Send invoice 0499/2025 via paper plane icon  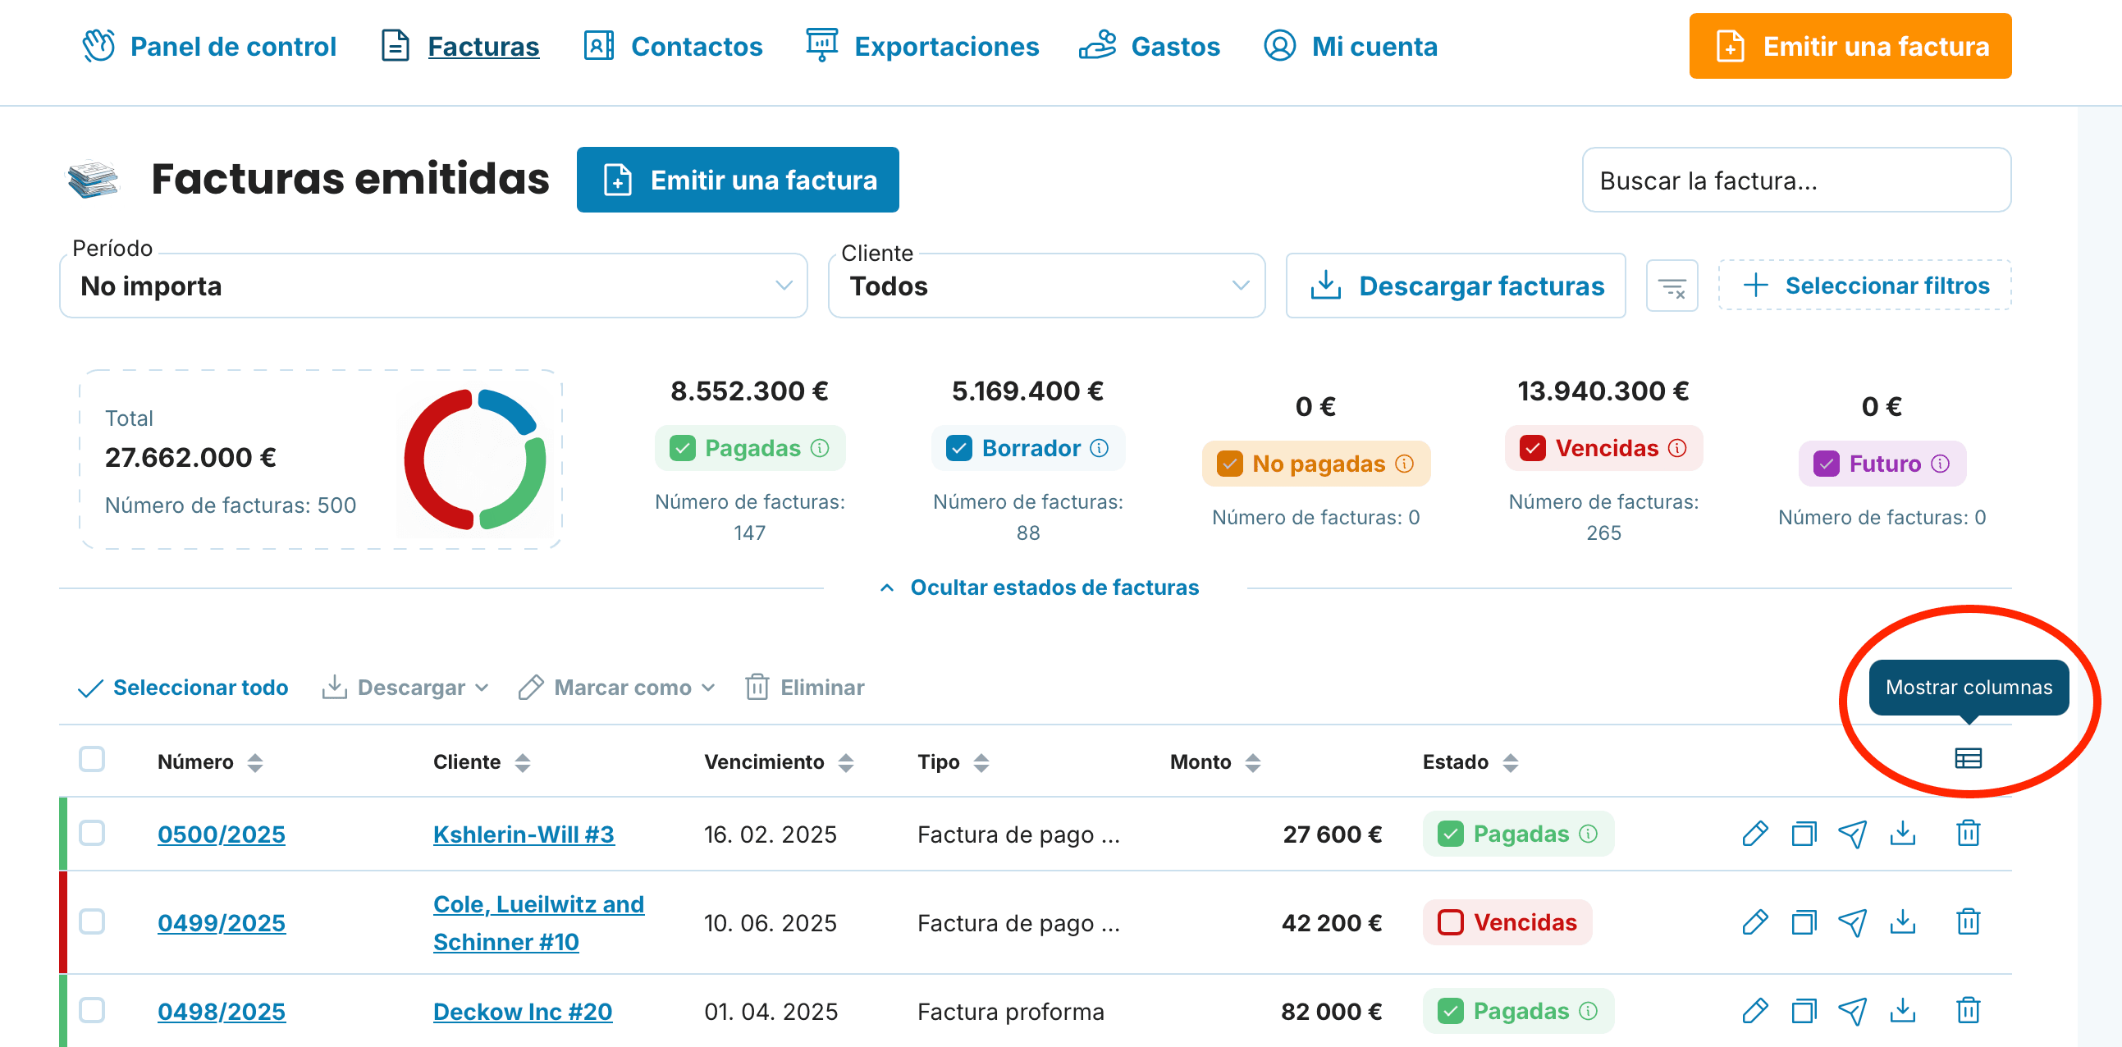click(x=1853, y=921)
